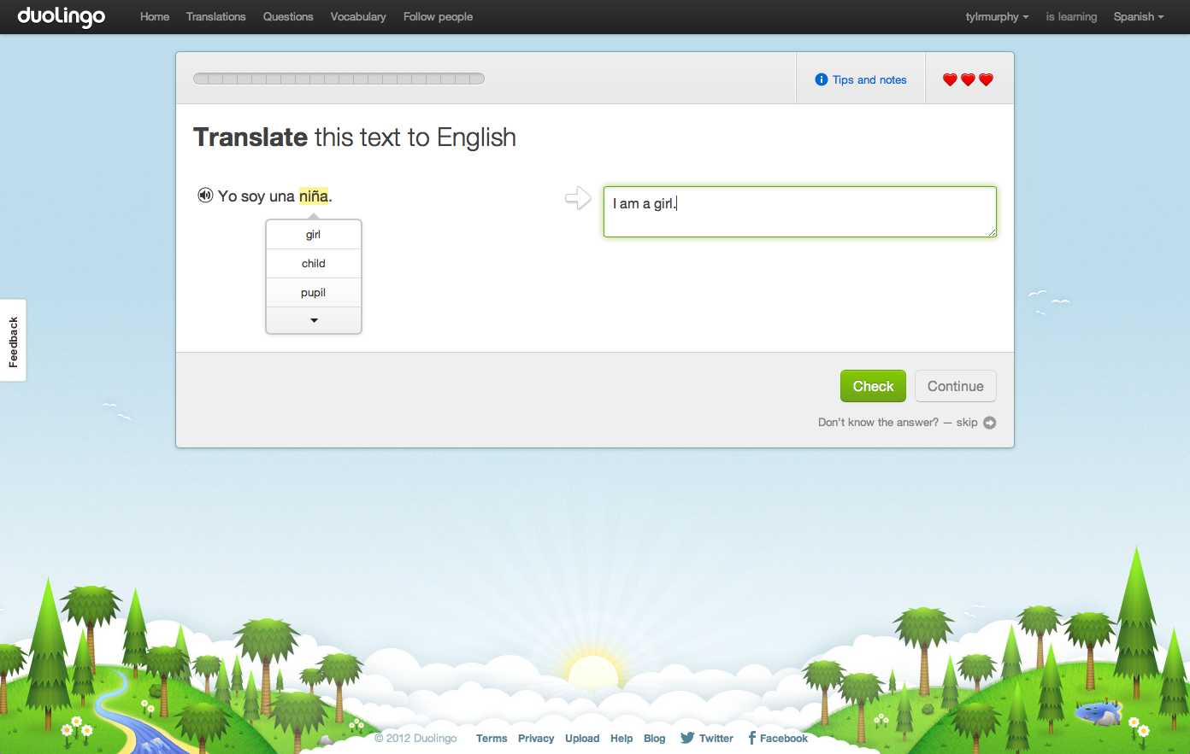Screen dimensions: 1190x754
Task: Click the last red heart icon
Action: pos(986,79)
